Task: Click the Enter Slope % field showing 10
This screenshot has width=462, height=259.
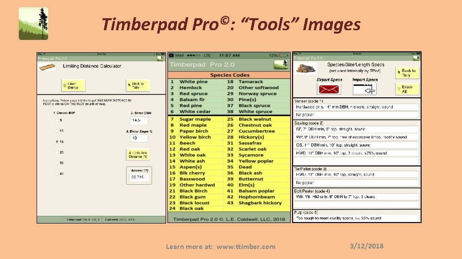Action: [139, 138]
